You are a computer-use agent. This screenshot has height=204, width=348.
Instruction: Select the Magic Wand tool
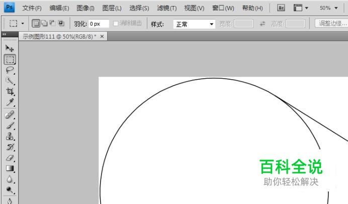pos(10,81)
